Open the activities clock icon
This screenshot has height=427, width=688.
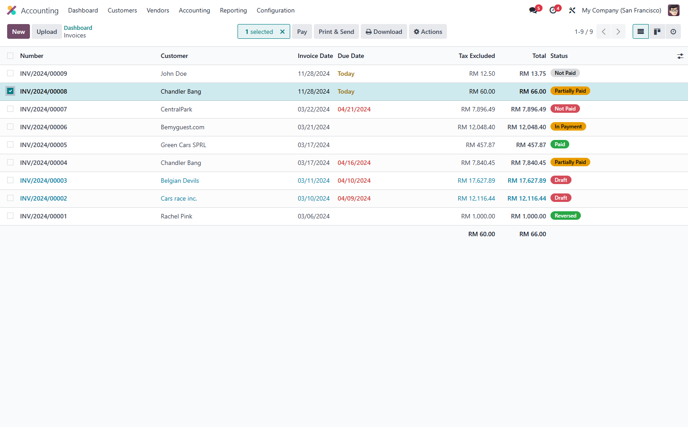click(553, 10)
